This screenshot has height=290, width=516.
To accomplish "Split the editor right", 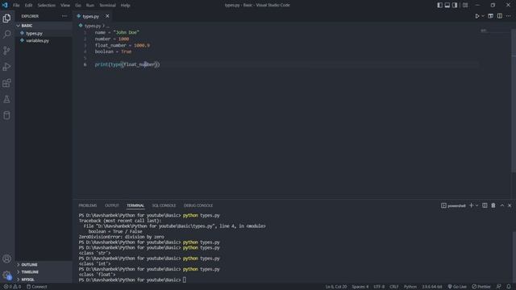I will pos(500,16).
